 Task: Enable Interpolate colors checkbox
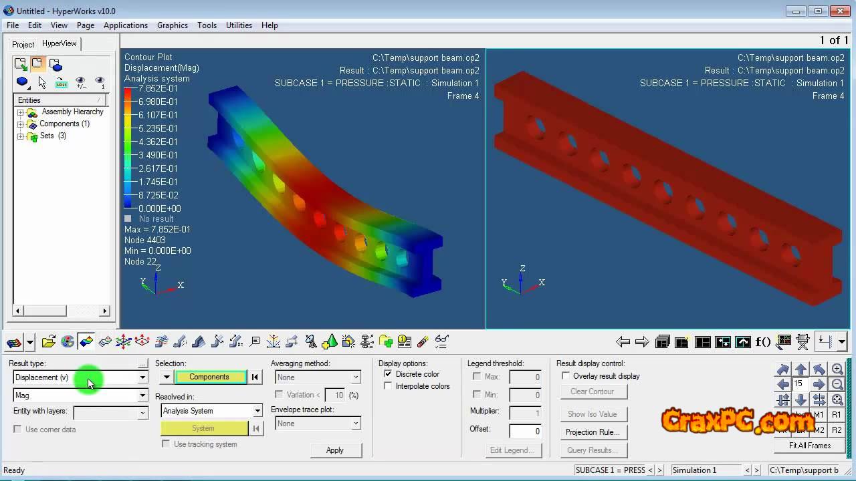(388, 386)
